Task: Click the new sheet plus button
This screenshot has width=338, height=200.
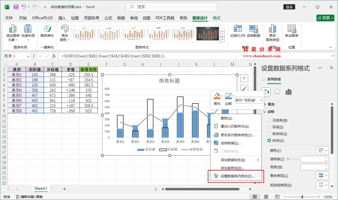Action: [64, 189]
